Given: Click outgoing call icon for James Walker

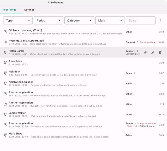Looking at the screenshot, I should click(x=5, y=114).
